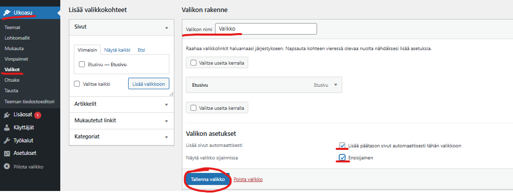Screen dimensions: 513x193
Task: Click the Valikon nimi text field
Action: [266, 29]
